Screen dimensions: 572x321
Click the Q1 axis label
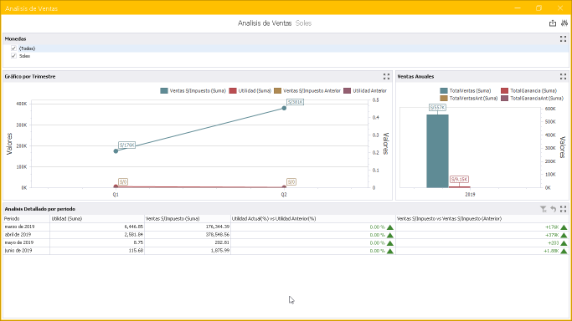click(x=116, y=195)
